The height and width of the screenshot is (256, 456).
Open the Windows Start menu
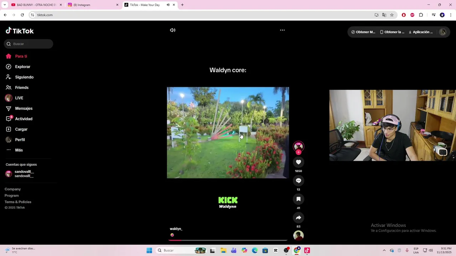pyautogui.click(x=149, y=250)
